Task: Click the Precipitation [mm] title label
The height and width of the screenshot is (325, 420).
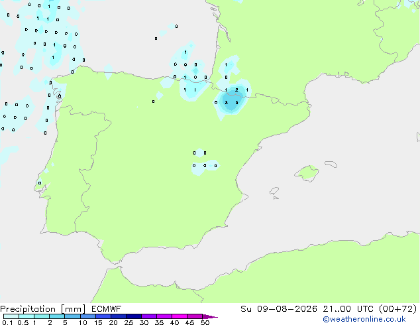Action: (x=43, y=309)
